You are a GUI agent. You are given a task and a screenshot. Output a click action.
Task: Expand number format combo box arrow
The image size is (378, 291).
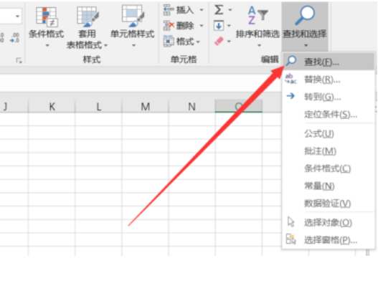(x=17, y=16)
